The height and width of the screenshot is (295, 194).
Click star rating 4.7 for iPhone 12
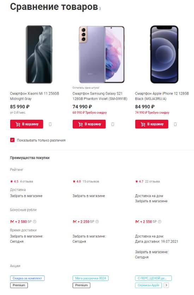139,181
